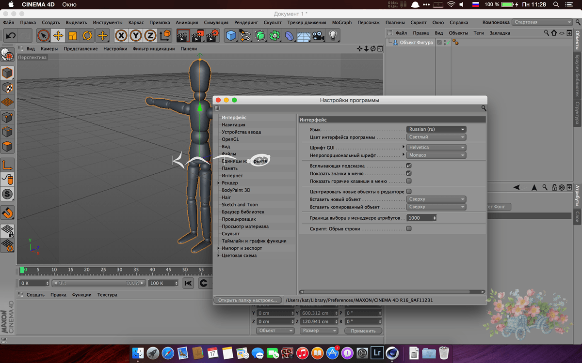Enable Polygons mode icon
The height and width of the screenshot is (363, 582).
[x=7, y=146]
